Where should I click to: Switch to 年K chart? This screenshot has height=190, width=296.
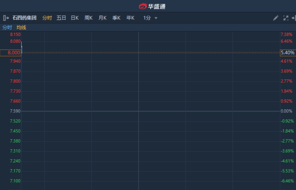point(130,18)
